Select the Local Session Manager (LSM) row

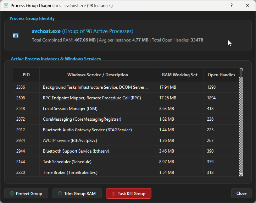126,108
